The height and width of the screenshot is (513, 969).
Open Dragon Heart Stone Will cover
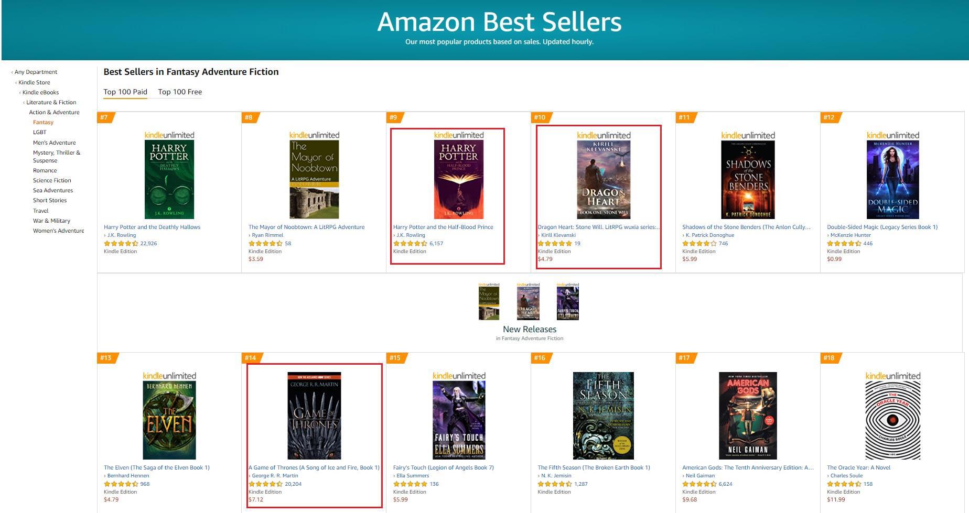point(604,179)
